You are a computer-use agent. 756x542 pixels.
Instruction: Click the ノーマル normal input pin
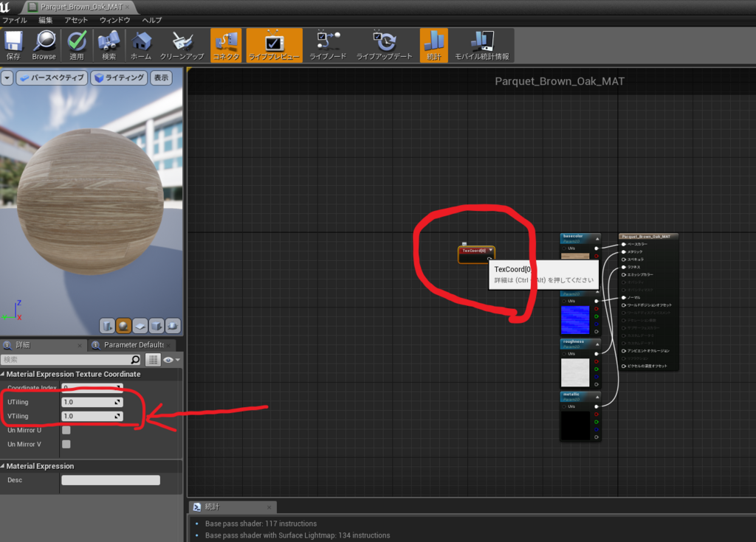624,297
